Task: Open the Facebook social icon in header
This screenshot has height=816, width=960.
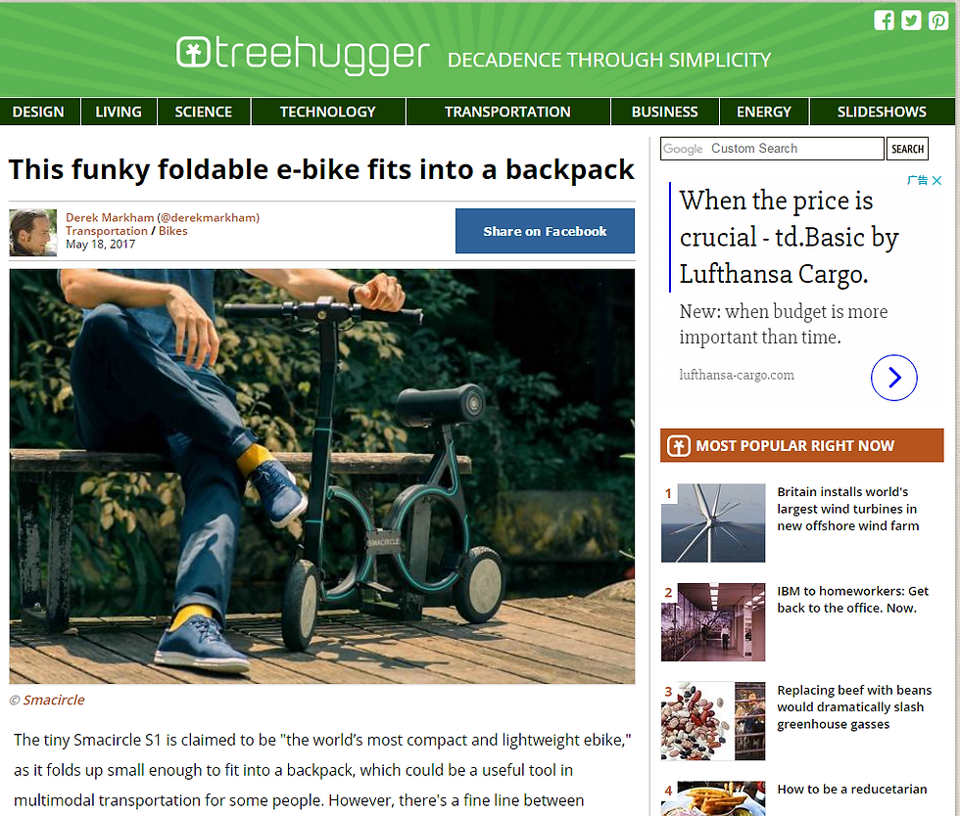Action: click(x=884, y=21)
